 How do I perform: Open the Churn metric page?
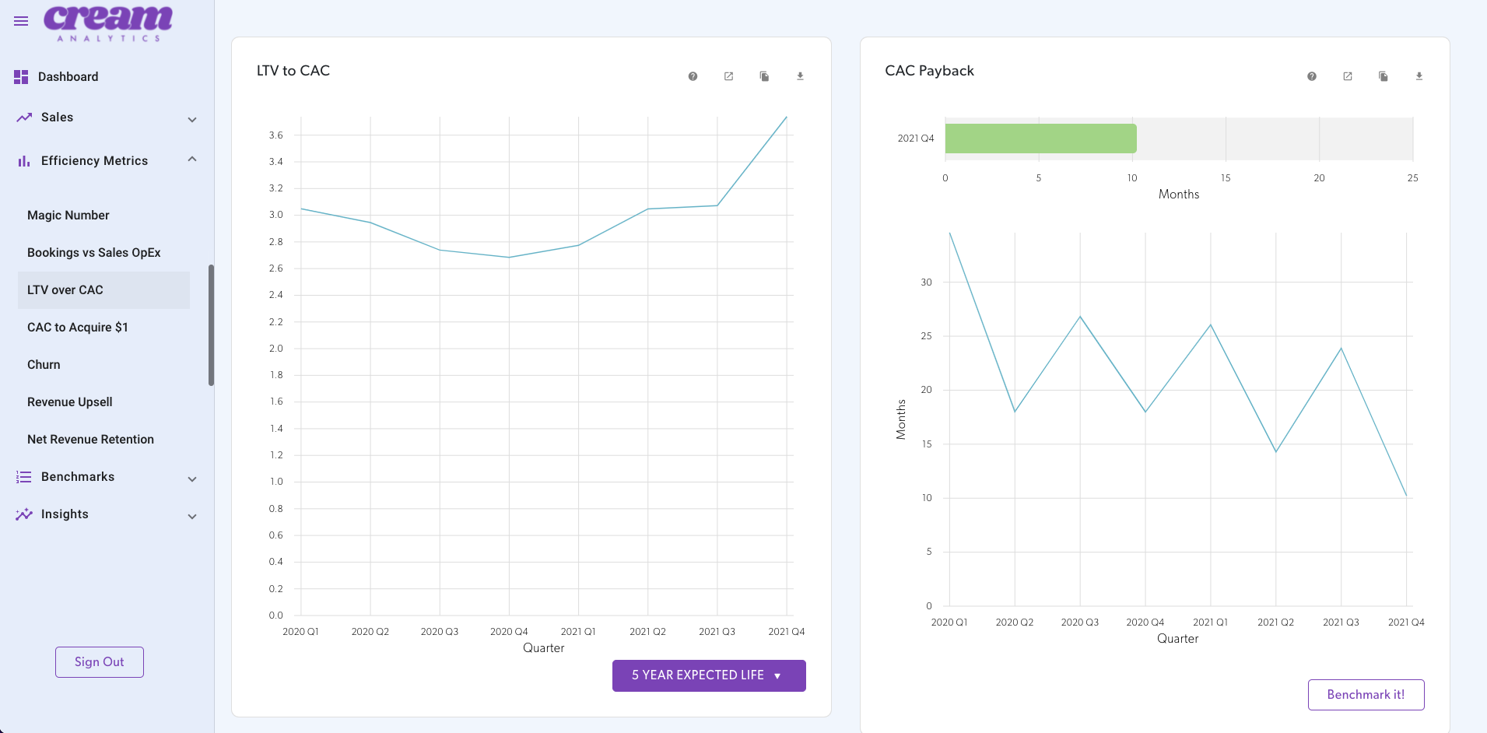tap(44, 364)
